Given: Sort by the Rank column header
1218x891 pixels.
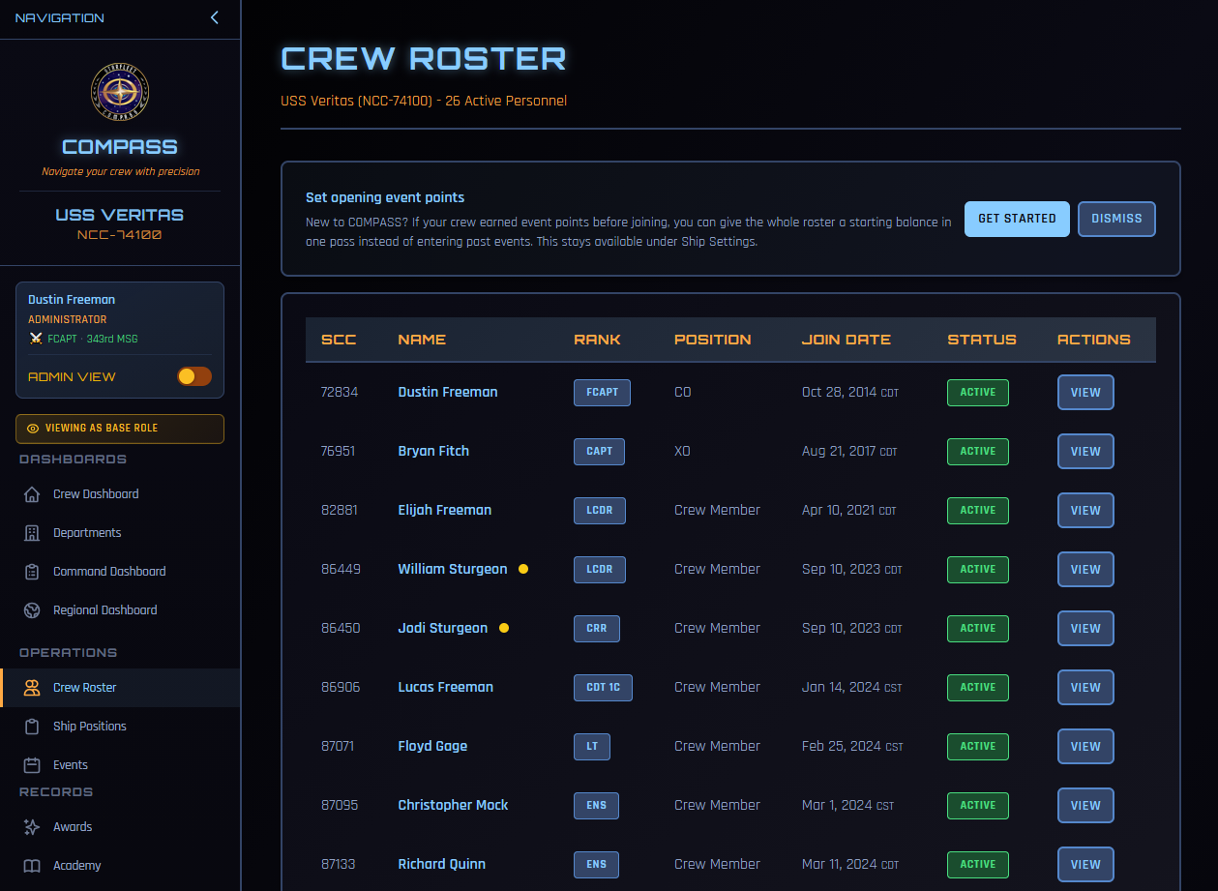Looking at the screenshot, I should pyautogui.click(x=597, y=340).
